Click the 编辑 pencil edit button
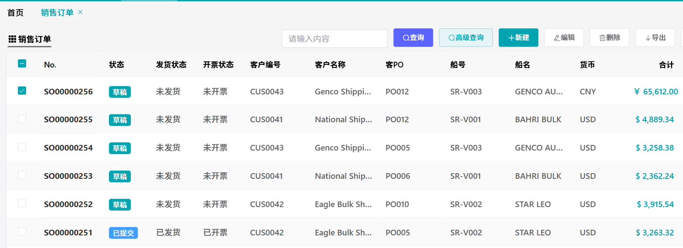 (x=564, y=38)
